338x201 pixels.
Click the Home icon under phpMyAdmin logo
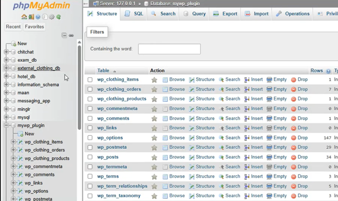(24, 17)
